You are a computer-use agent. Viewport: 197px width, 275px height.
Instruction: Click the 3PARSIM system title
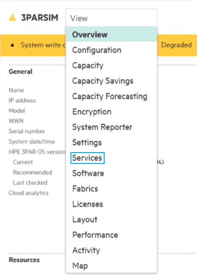39,18
